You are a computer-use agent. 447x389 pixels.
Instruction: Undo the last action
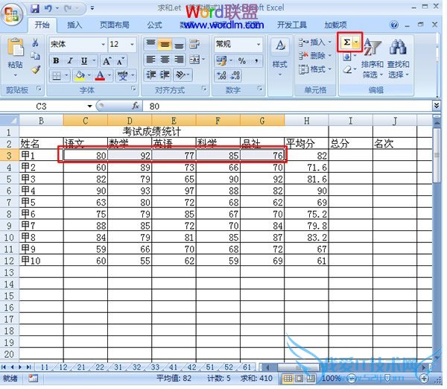coord(48,8)
